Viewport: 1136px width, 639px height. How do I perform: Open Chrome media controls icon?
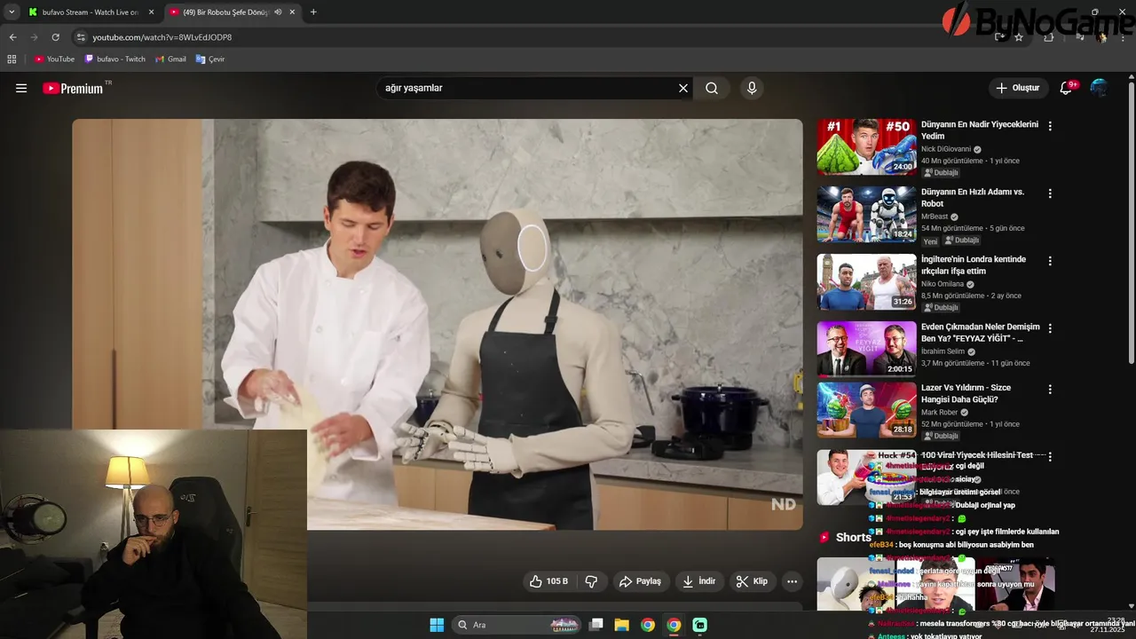(x=1080, y=37)
